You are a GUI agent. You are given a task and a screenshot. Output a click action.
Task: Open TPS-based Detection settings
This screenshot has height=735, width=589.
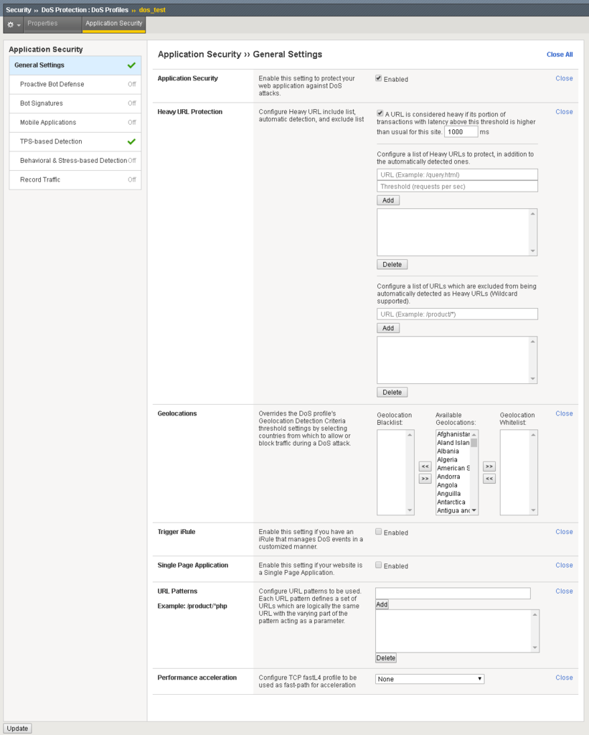pyautogui.click(x=75, y=141)
